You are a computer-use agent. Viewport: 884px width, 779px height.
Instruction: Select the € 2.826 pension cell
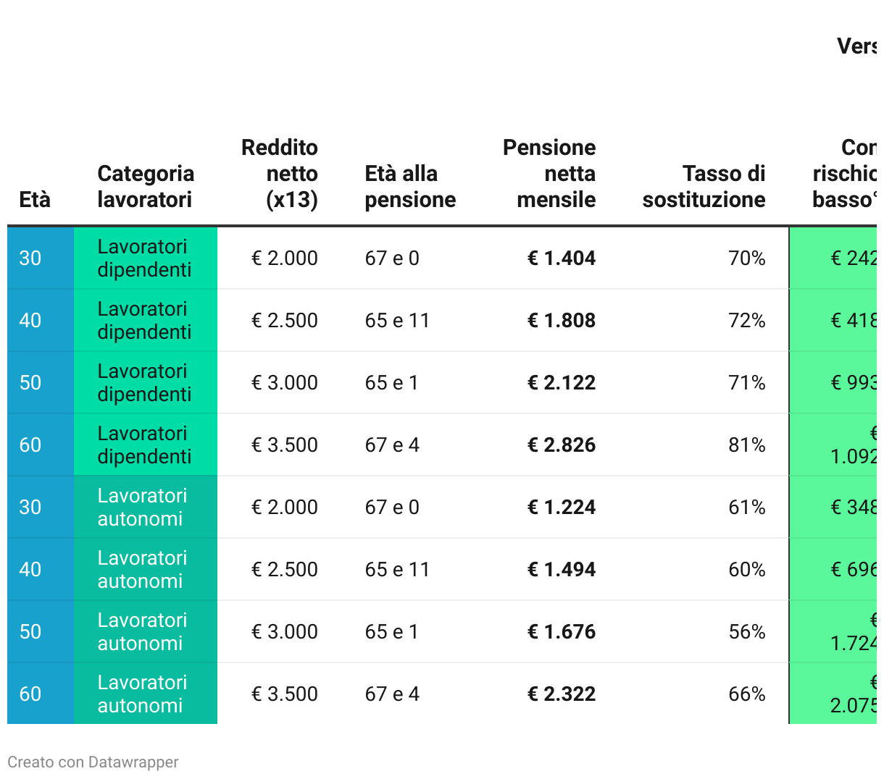[562, 445]
